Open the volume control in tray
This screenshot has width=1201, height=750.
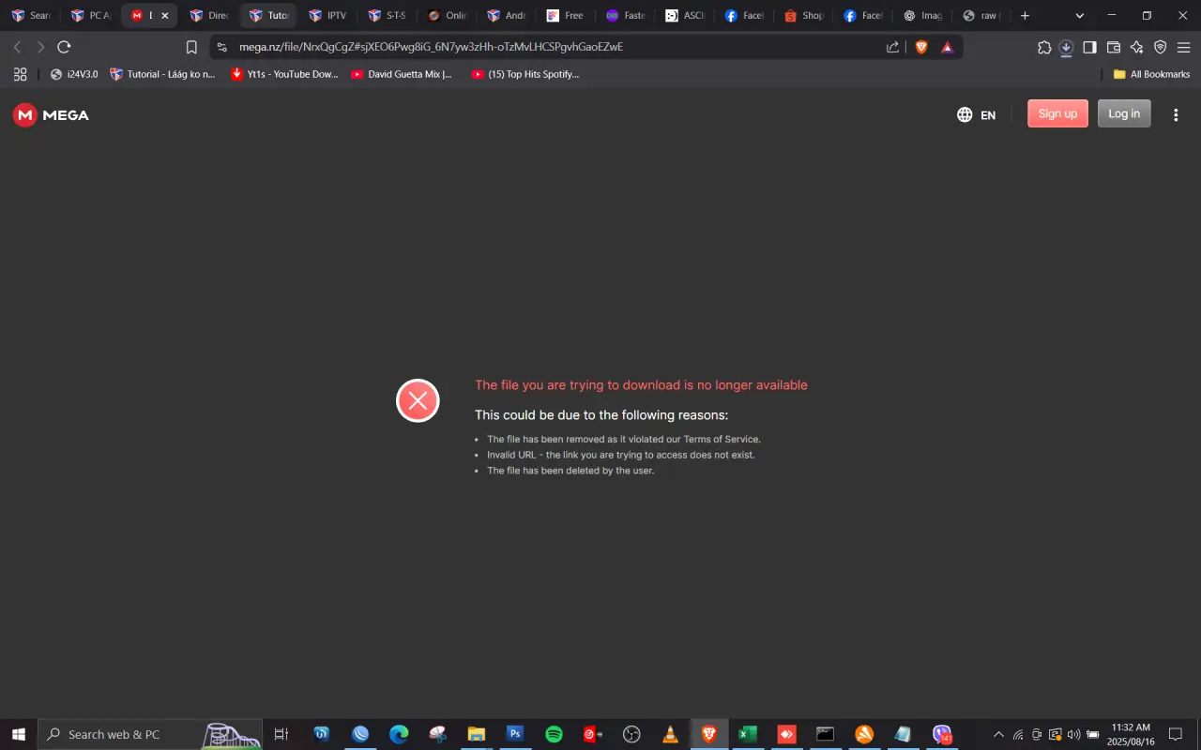[1073, 734]
